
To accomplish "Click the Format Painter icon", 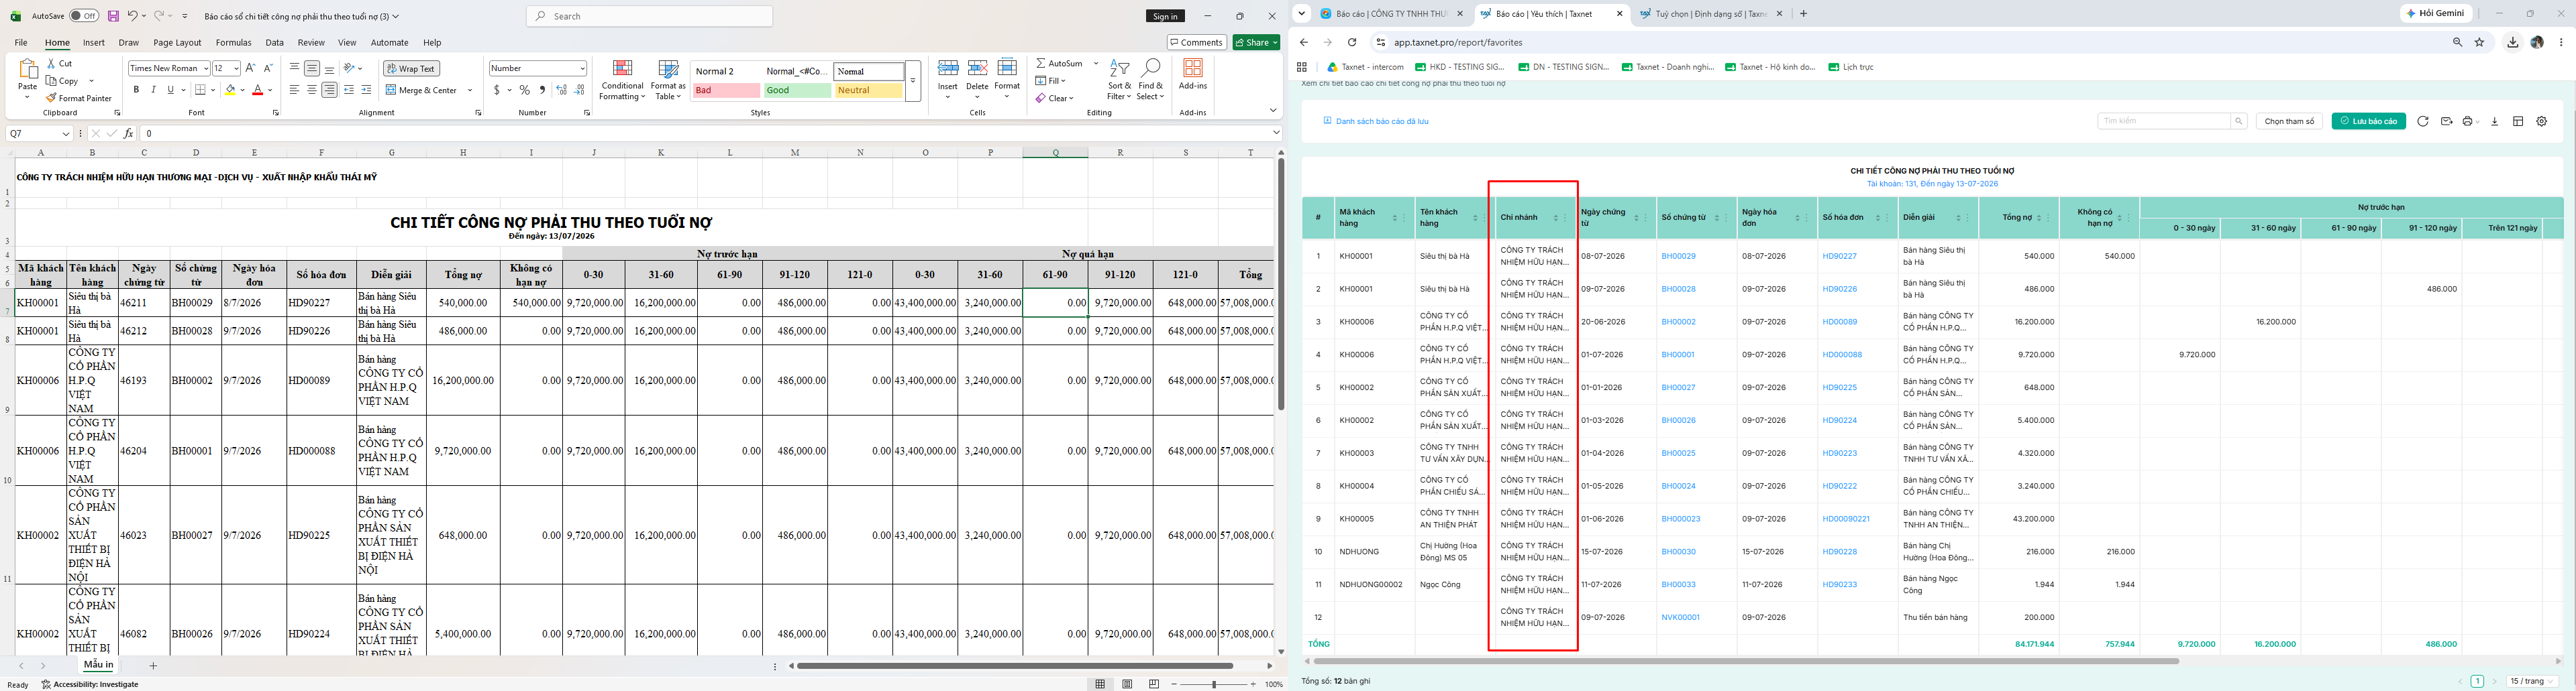I will [52, 98].
